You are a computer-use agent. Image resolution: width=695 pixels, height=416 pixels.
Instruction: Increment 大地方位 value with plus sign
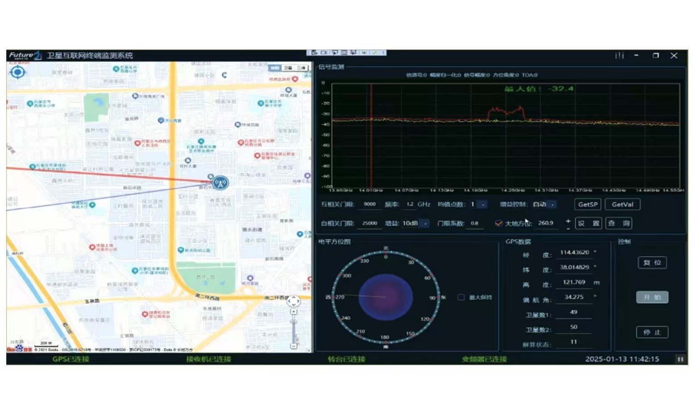pyautogui.click(x=568, y=221)
